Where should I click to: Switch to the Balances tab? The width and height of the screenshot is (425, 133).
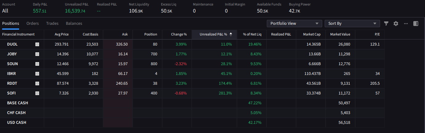(74, 24)
